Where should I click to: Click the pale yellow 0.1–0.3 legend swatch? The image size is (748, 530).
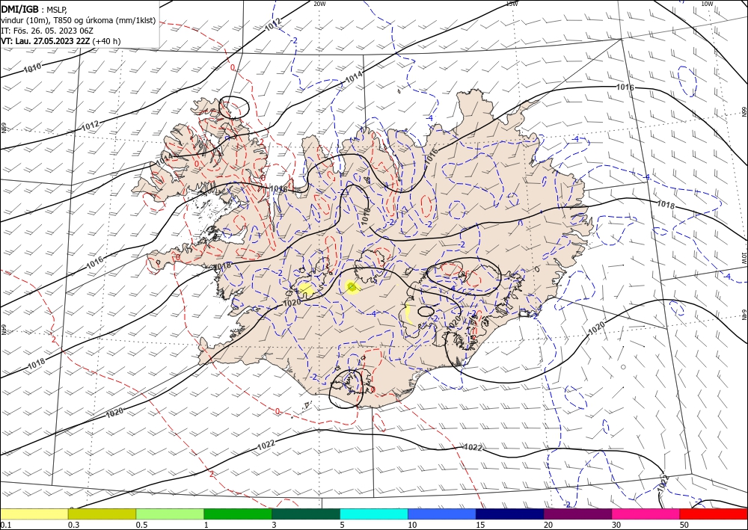pyautogui.click(x=34, y=514)
